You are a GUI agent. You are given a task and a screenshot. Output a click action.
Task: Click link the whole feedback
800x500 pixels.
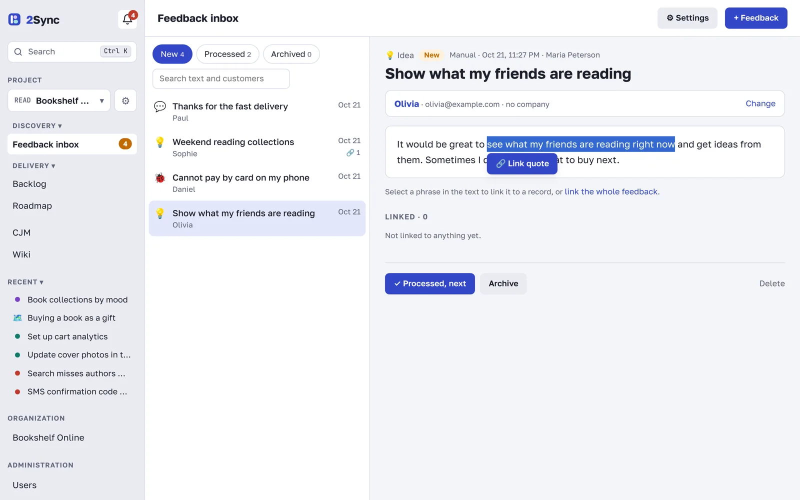[611, 191]
